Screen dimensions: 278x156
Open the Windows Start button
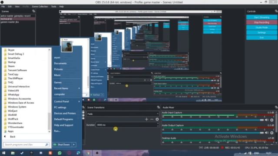click(x=4, y=153)
